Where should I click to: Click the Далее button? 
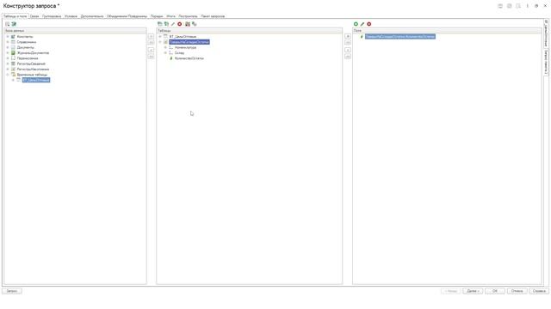473,291
